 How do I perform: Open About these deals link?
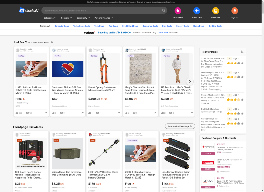[40, 43]
